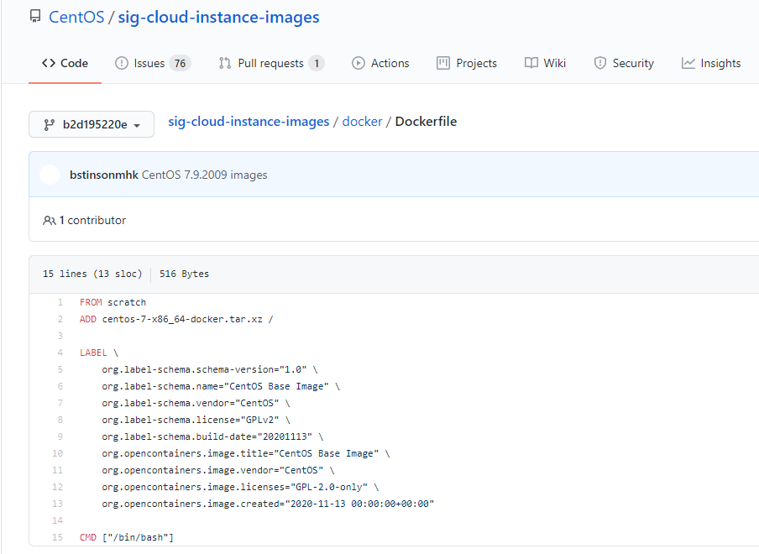
Task: Open the sig-cloud-instance-images repository title link
Action: 219,17
